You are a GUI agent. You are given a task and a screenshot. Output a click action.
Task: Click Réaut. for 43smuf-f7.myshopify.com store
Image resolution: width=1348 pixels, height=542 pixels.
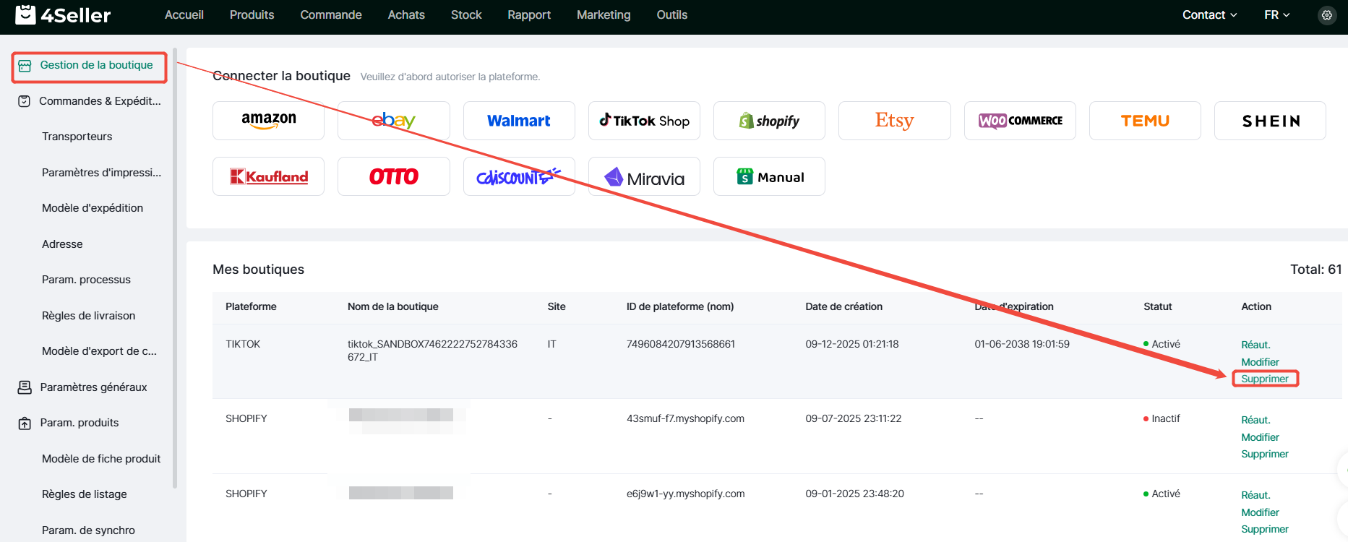click(1255, 420)
